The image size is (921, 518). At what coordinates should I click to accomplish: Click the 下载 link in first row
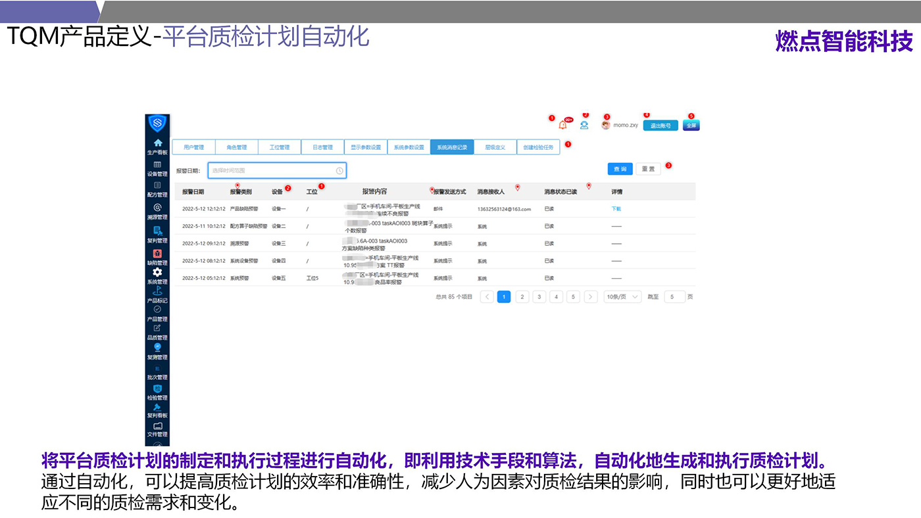coord(616,209)
